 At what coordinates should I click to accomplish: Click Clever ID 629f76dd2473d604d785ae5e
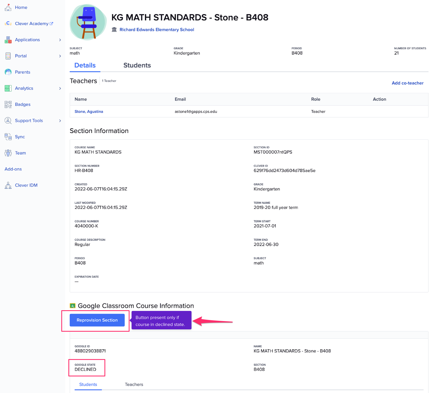284,171
